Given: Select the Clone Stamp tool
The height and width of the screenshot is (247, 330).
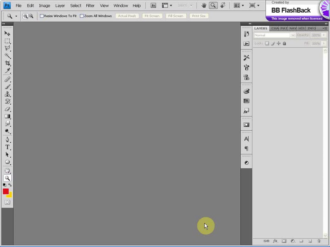Looking at the screenshot, I should [x=7, y=94].
